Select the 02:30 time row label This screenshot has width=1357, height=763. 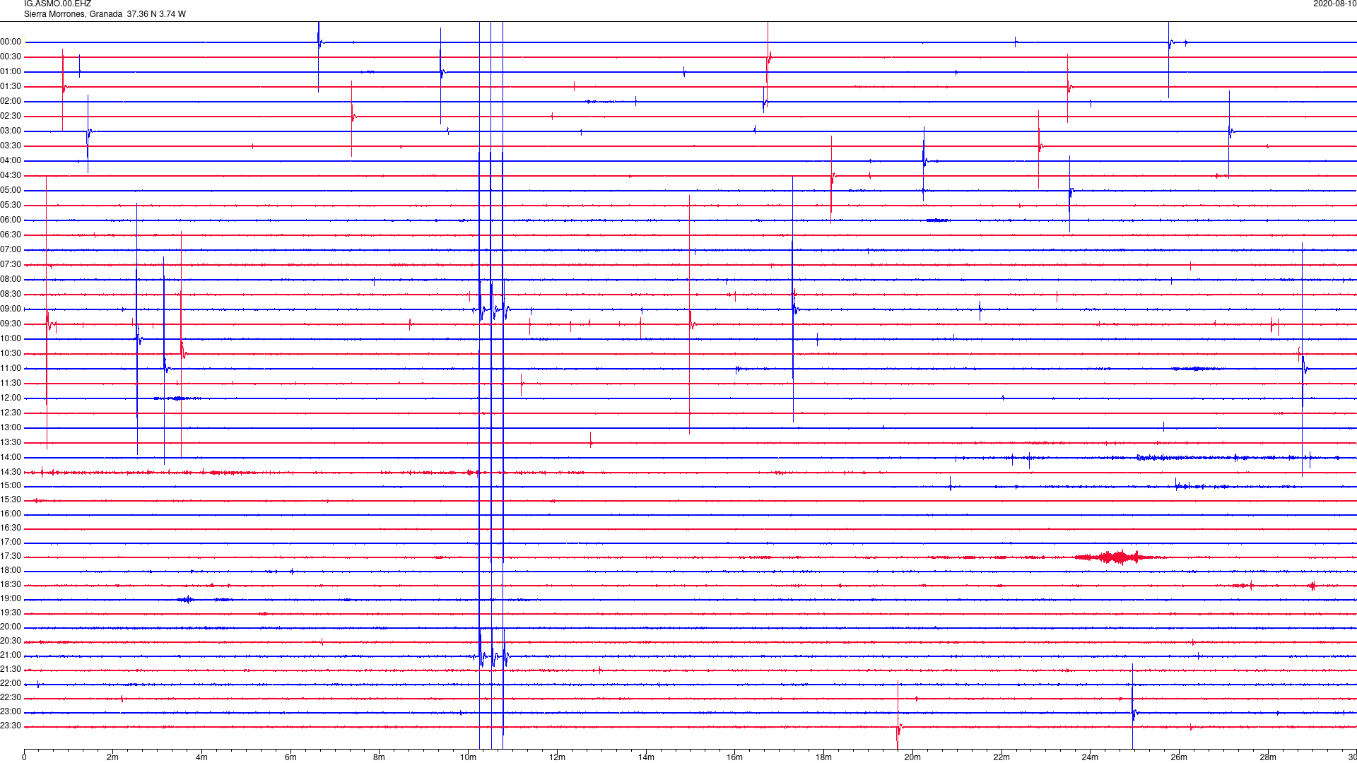(x=11, y=117)
